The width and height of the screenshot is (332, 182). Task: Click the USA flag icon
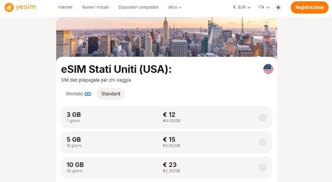point(268,69)
